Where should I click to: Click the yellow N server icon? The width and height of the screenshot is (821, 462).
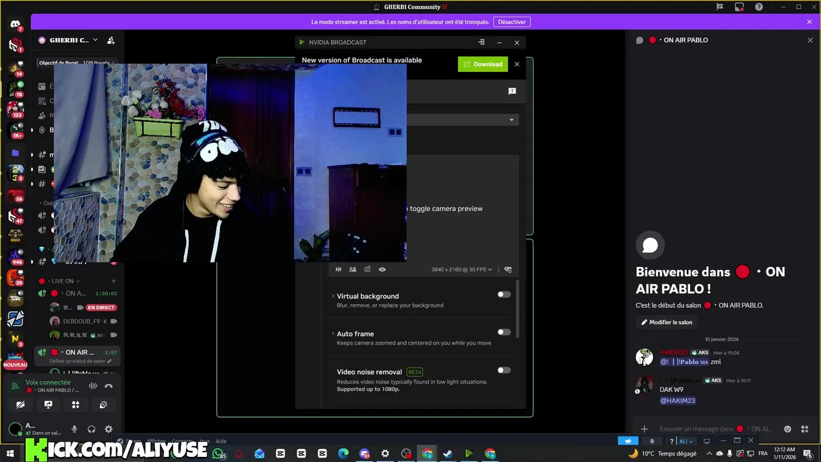click(x=15, y=338)
